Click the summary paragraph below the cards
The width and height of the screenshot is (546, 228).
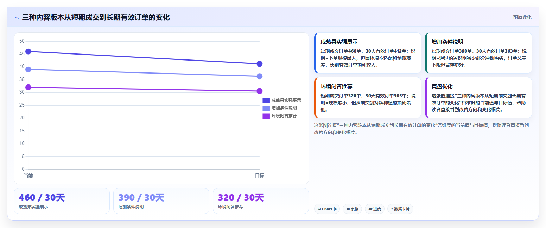(421, 129)
